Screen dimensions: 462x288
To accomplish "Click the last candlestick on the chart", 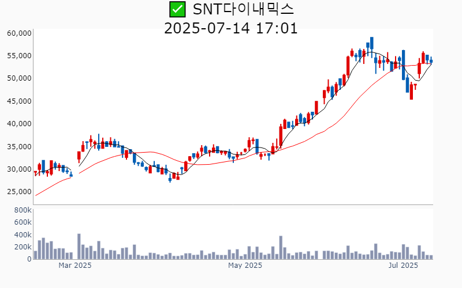I will click(431, 60).
